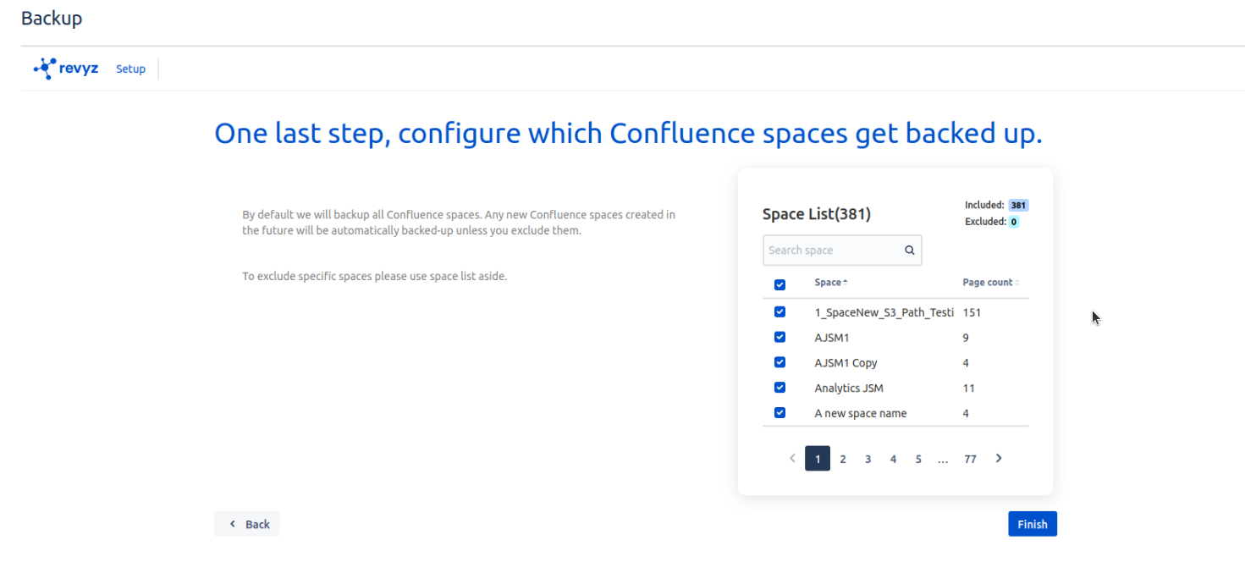Viewport: 1245px width, 562px height.
Task: Open the Setup tab
Action: [130, 69]
